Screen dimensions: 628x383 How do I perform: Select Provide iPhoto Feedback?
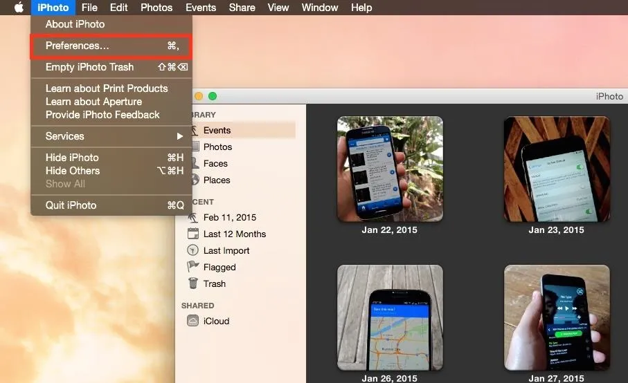click(111, 115)
